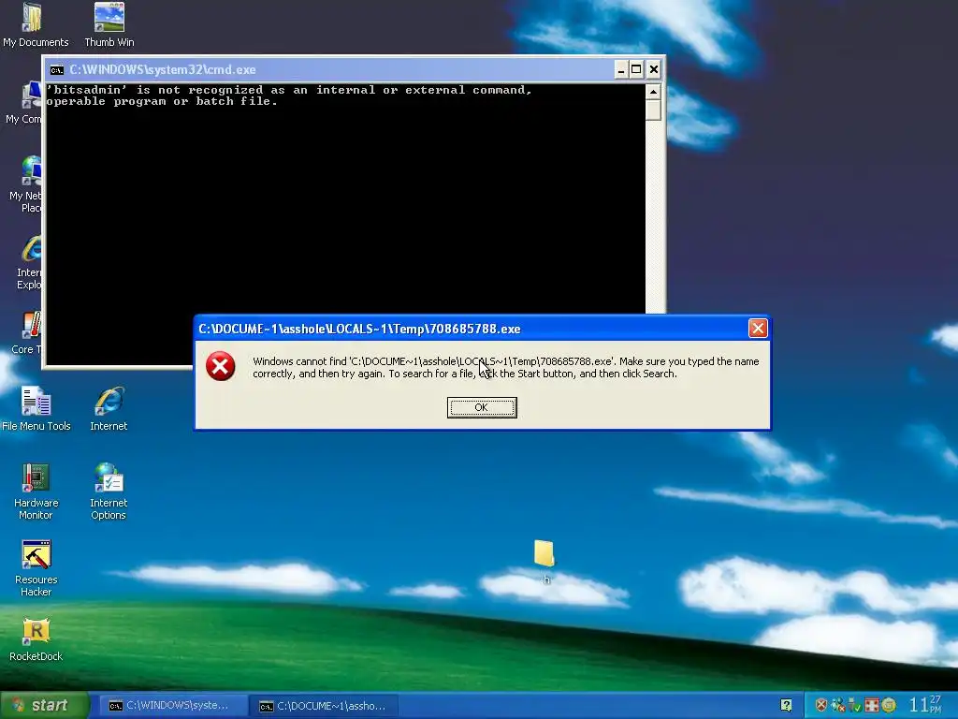
Task: Click the Security Center red shield tray icon
Action: click(x=821, y=705)
